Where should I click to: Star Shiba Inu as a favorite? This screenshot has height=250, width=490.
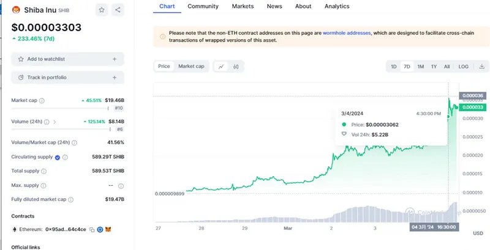(x=102, y=10)
